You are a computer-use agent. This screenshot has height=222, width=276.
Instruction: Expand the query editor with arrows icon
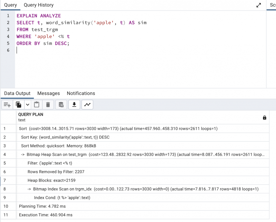point(258,5)
